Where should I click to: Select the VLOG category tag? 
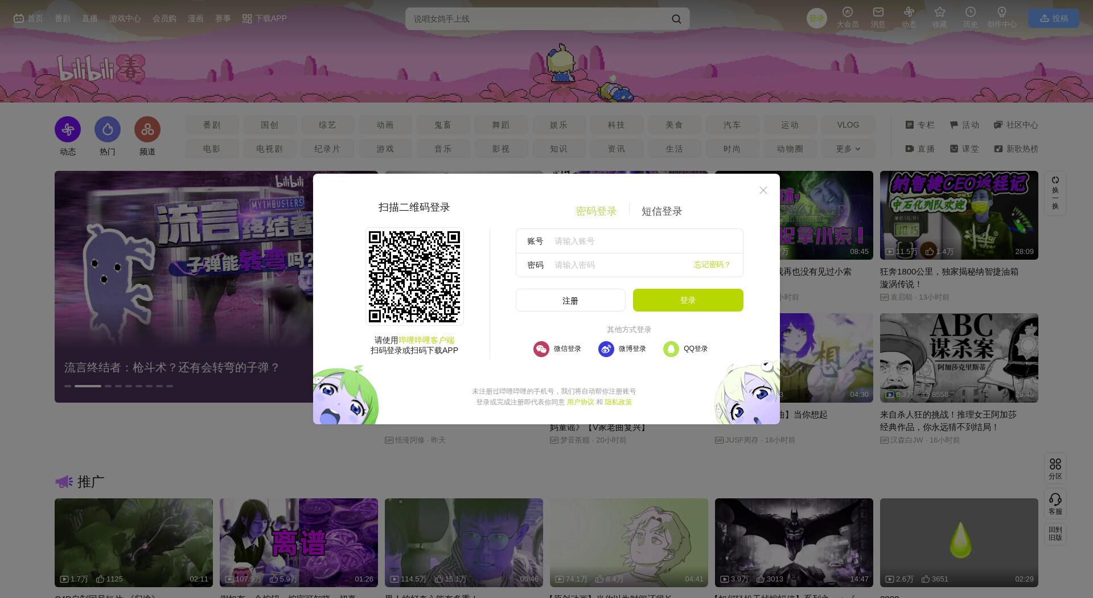pyautogui.click(x=848, y=125)
